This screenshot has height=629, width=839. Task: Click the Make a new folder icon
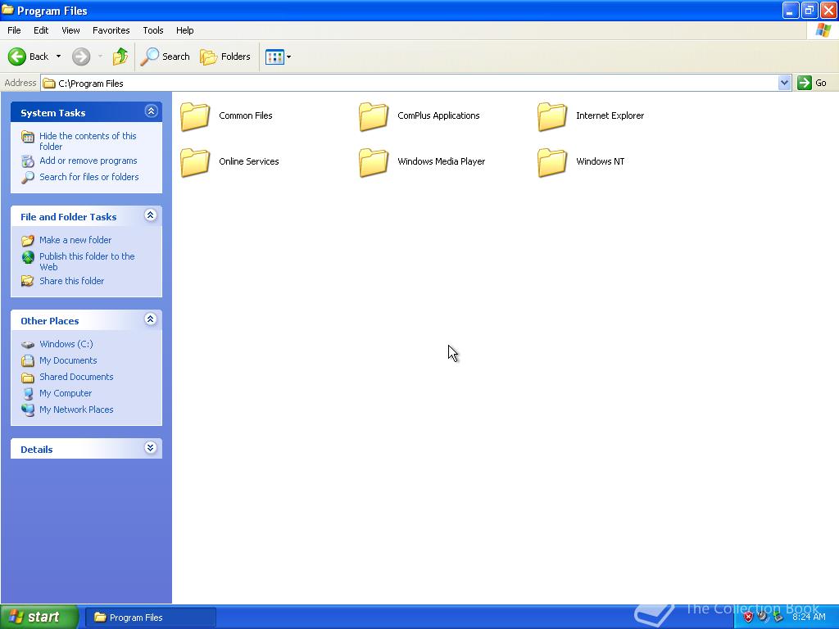(28, 241)
